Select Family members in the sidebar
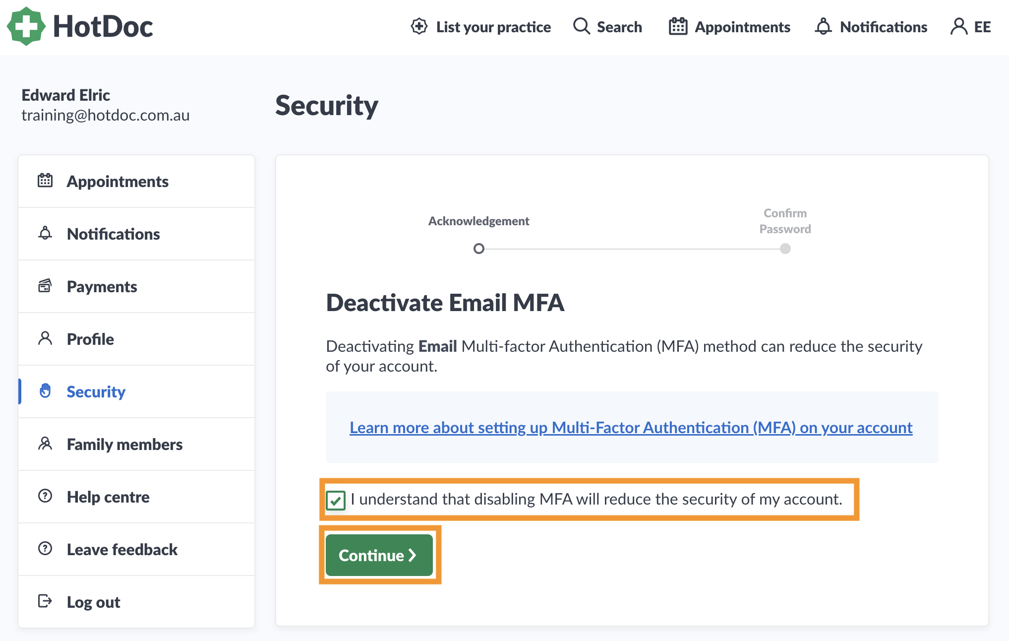 pos(136,445)
